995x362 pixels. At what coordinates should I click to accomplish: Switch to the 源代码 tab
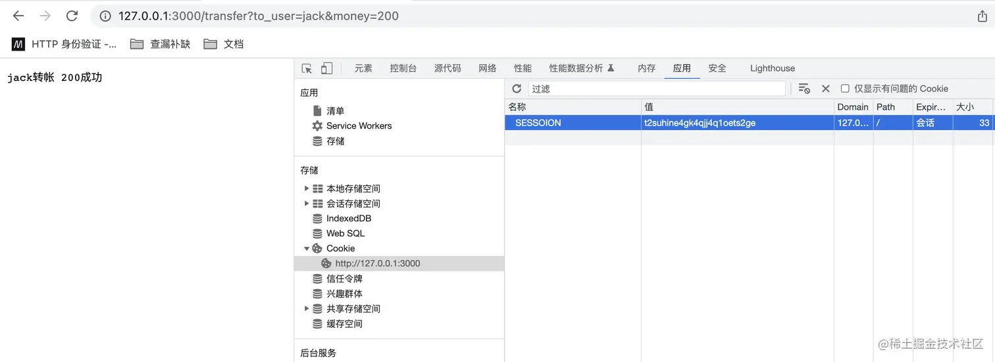447,68
